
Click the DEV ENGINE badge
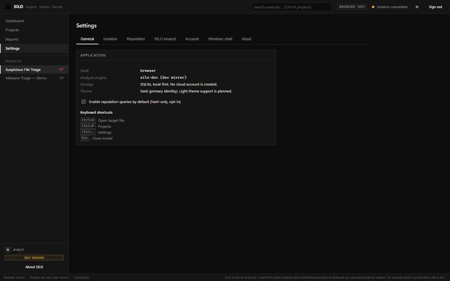pyautogui.click(x=34, y=258)
